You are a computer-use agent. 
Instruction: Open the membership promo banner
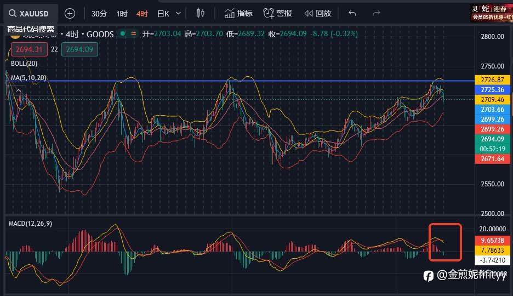[492, 13]
